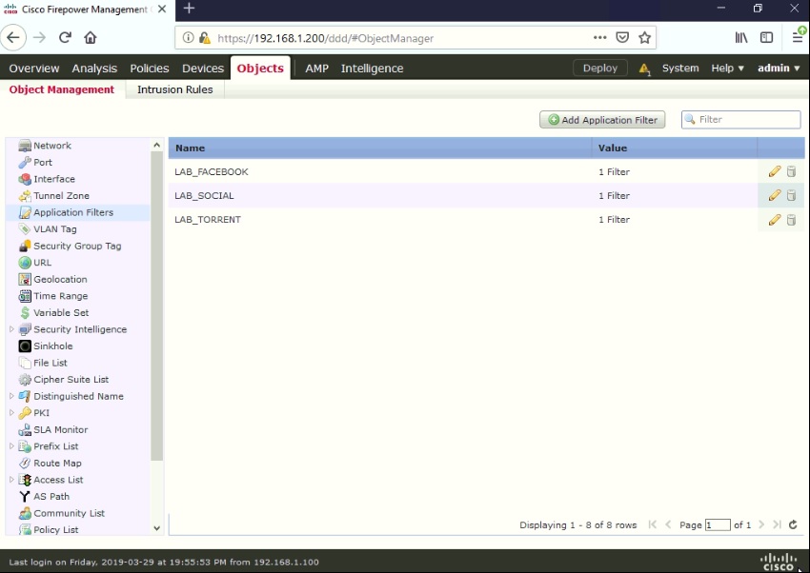
Task: Click the sidebar scroll down arrow
Action: point(156,528)
